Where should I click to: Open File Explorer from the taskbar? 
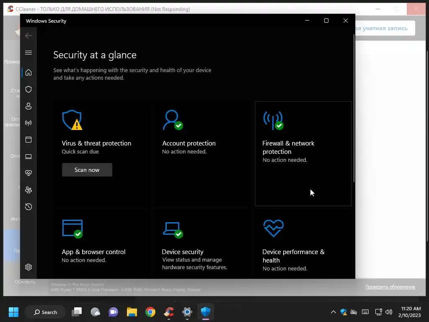(132, 312)
